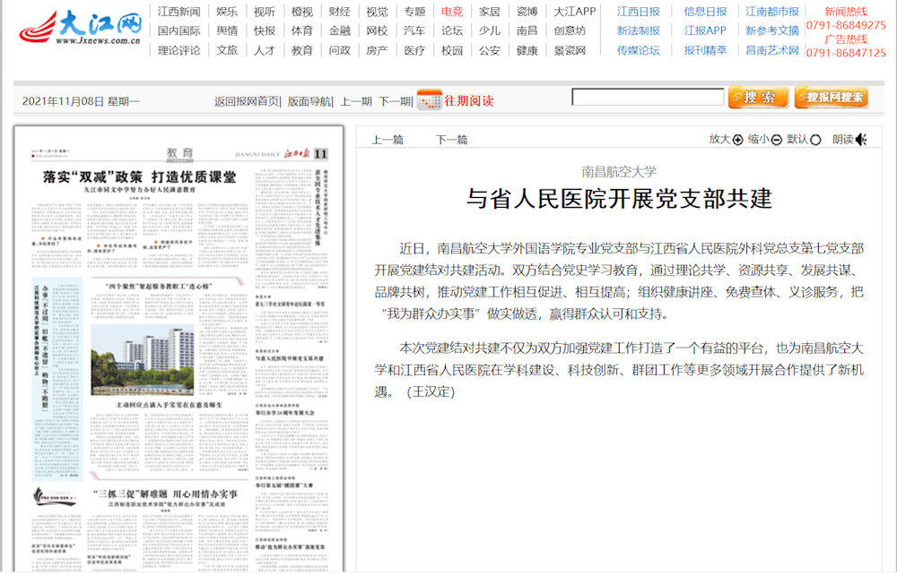Click the 朗读 speaker icon
Screen dimensions: 897x575
861,140
